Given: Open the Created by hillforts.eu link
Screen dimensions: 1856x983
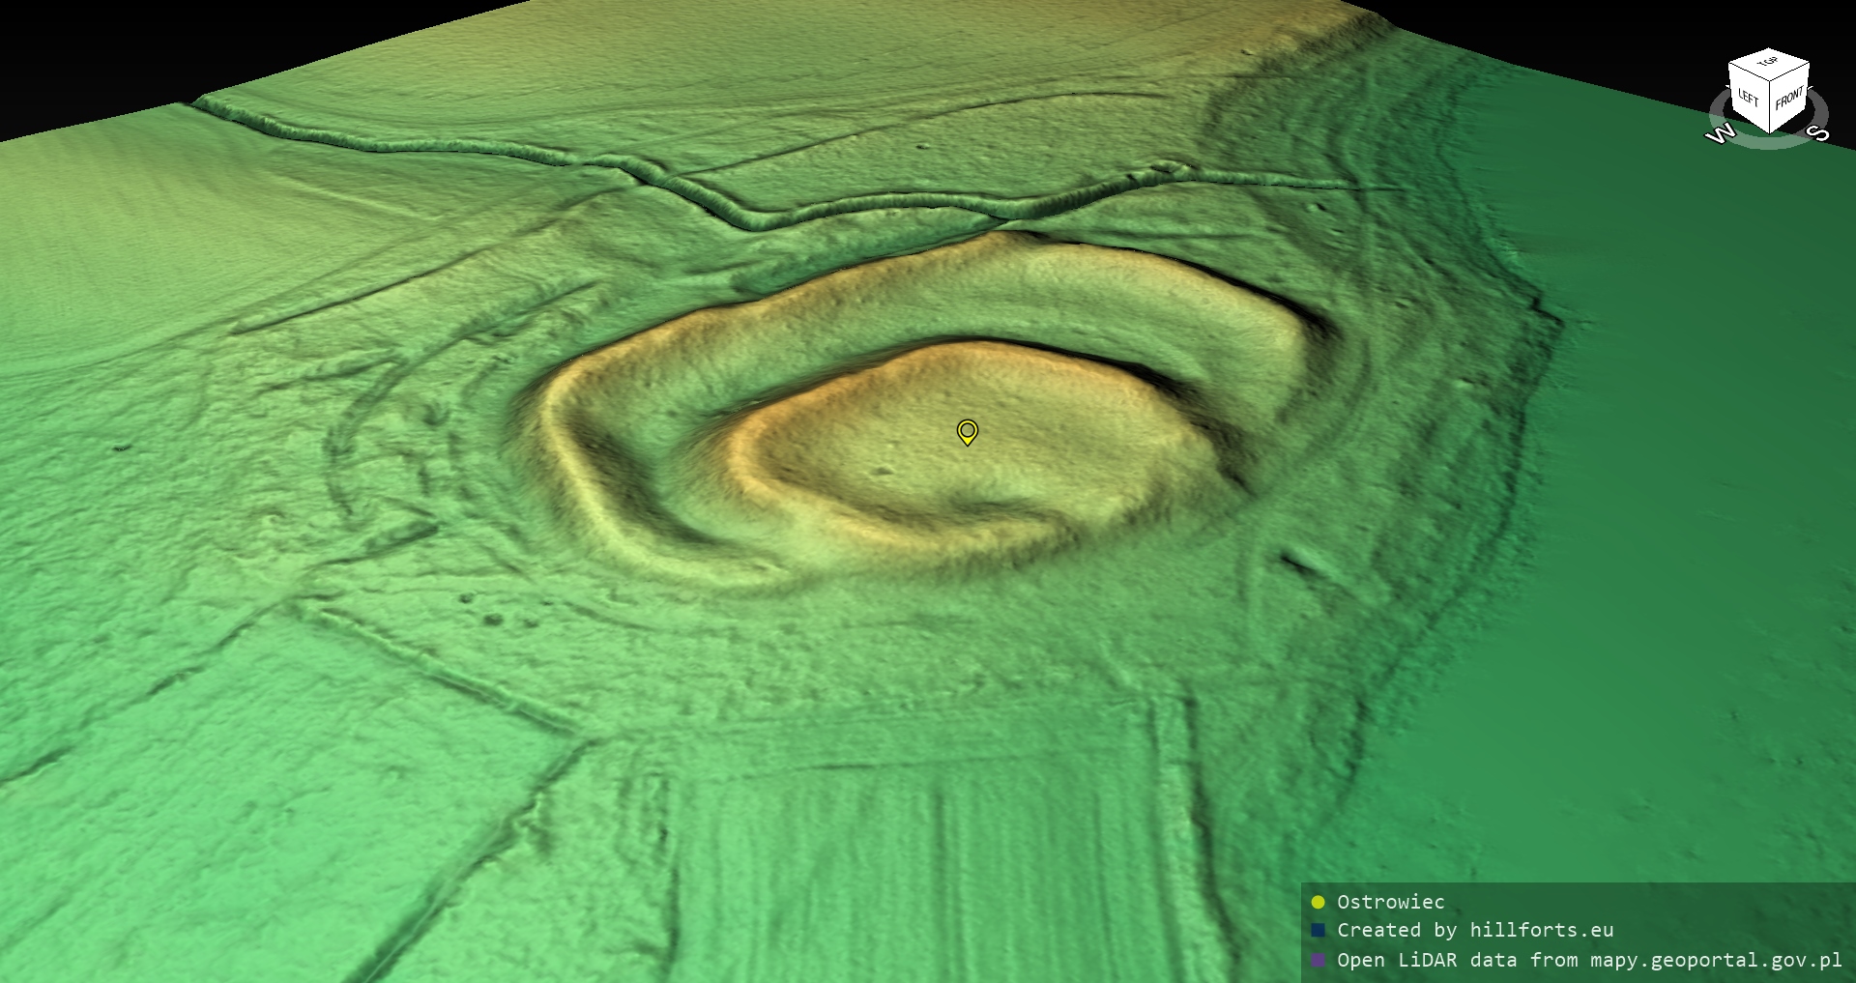Looking at the screenshot, I should pos(1474,931).
